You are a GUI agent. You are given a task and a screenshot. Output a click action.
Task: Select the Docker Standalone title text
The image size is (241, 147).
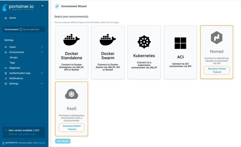pyautogui.click(x=71, y=56)
